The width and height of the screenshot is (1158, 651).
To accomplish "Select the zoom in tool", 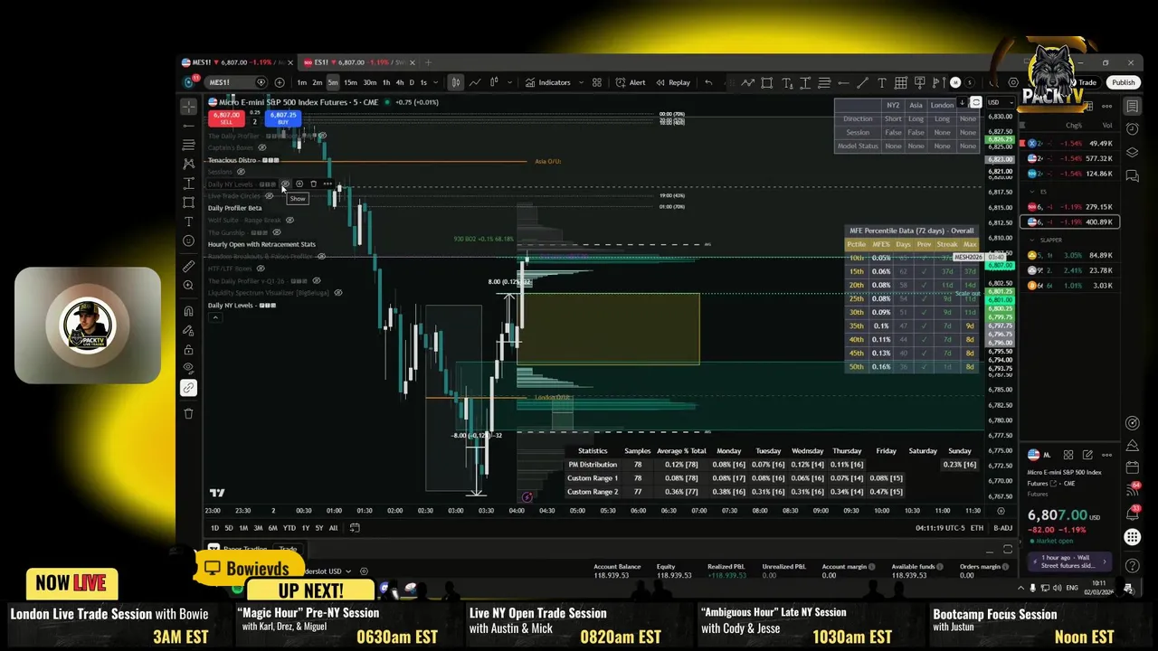I will coord(188,286).
